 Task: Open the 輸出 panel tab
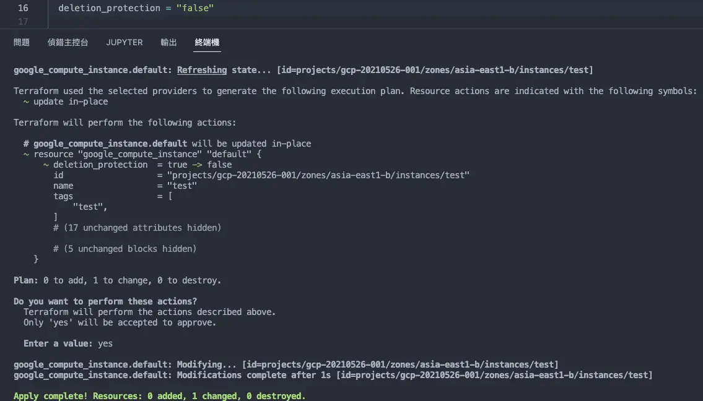168,42
